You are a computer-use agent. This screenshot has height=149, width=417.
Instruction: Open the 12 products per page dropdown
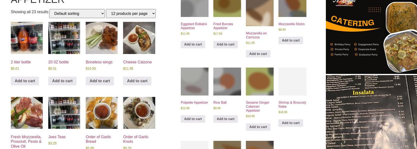coord(131,13)
